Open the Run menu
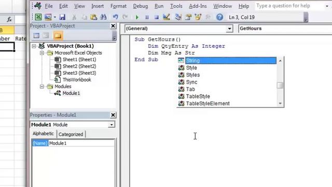The width and height of the screenshot is (332, 187). (x=159, y=6)
